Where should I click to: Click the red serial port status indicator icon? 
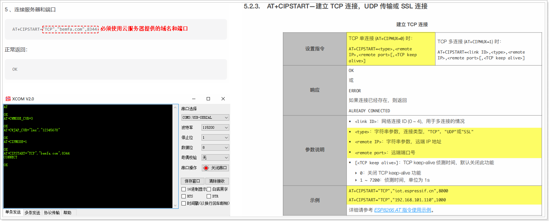coord(206,168)
